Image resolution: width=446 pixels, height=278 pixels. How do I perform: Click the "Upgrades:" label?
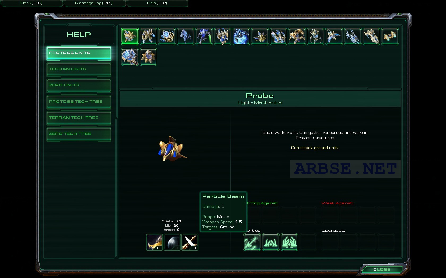[333, 231]
